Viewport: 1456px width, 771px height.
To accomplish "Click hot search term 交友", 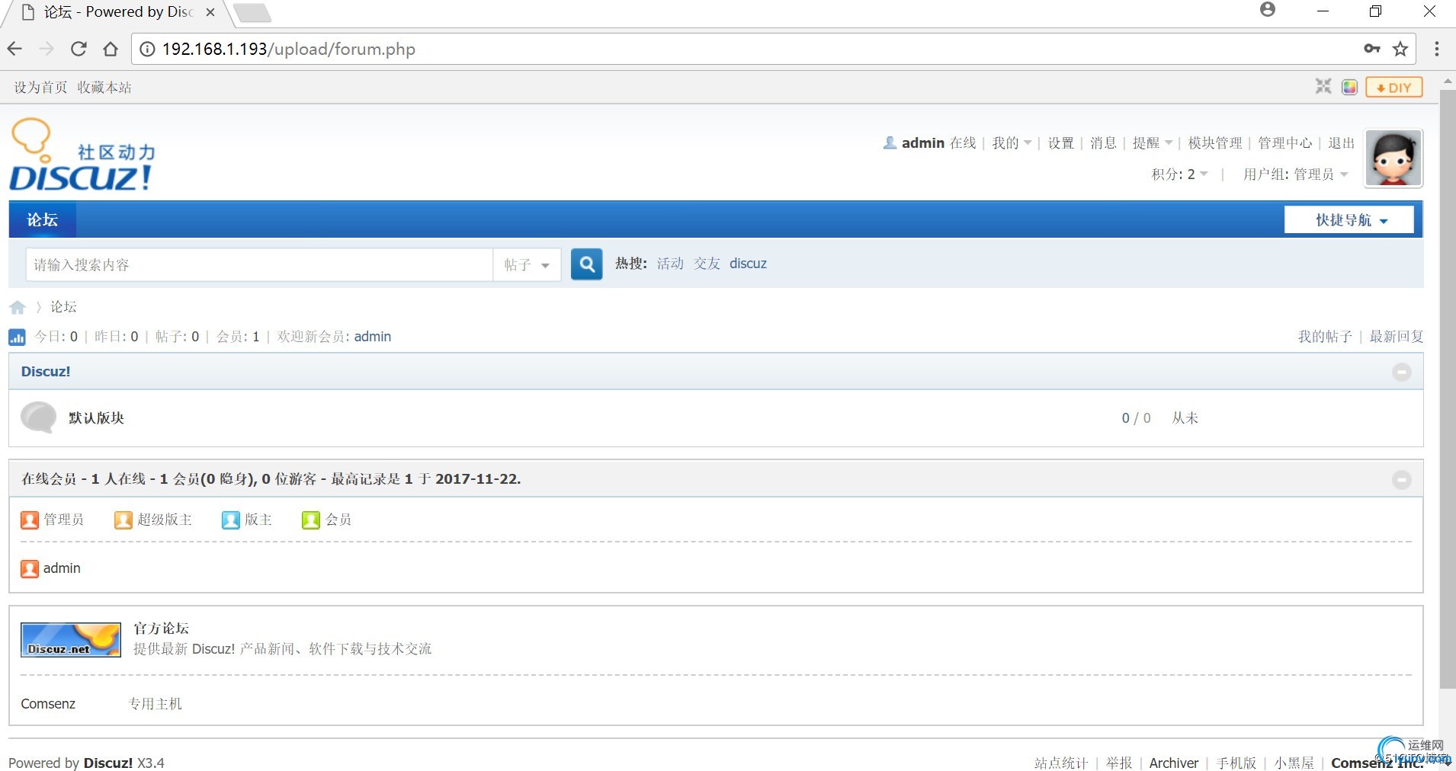I will 707,264.
